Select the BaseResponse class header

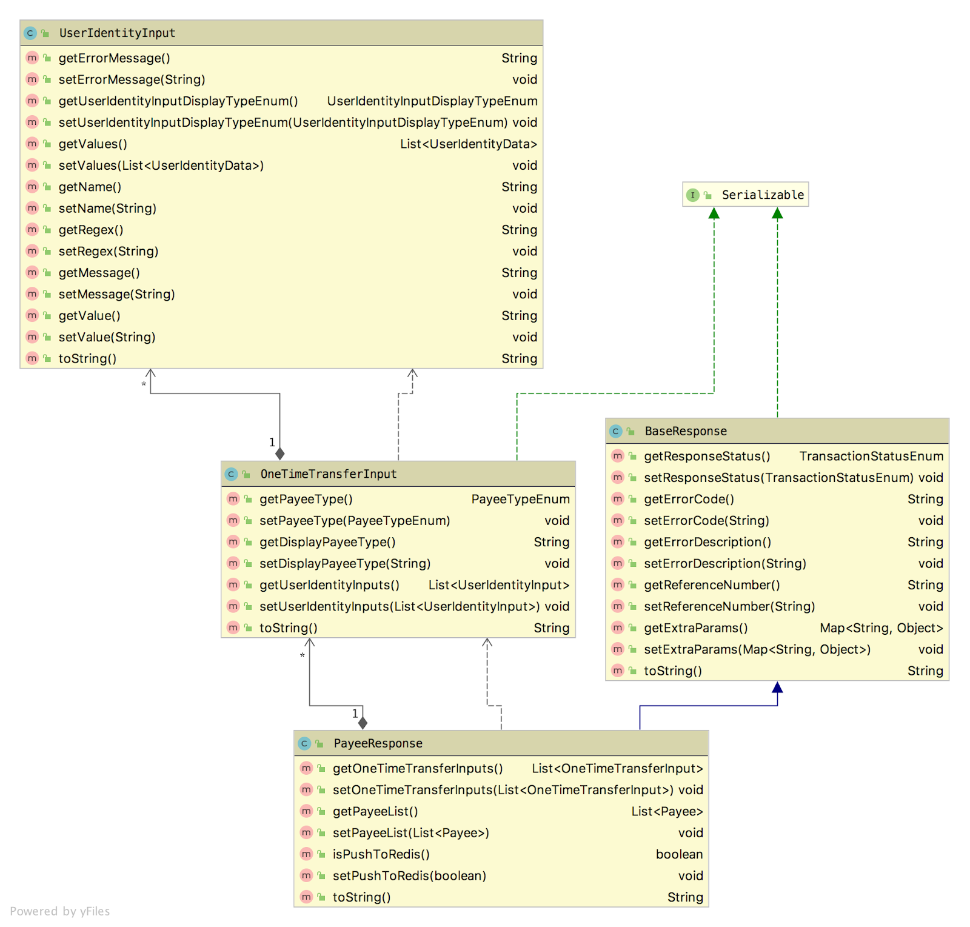click(x=777, y=431)
